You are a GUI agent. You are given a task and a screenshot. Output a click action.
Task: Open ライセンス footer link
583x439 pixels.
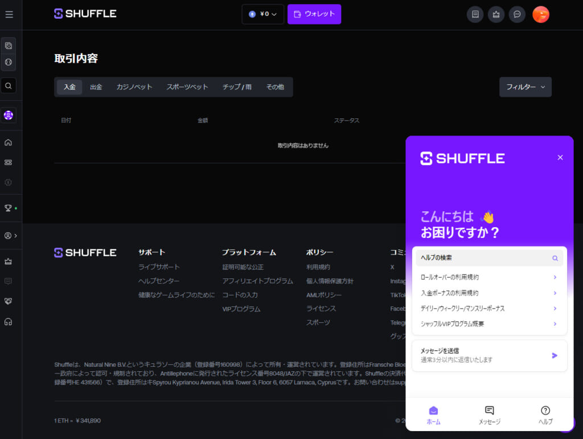pos(321,309)
